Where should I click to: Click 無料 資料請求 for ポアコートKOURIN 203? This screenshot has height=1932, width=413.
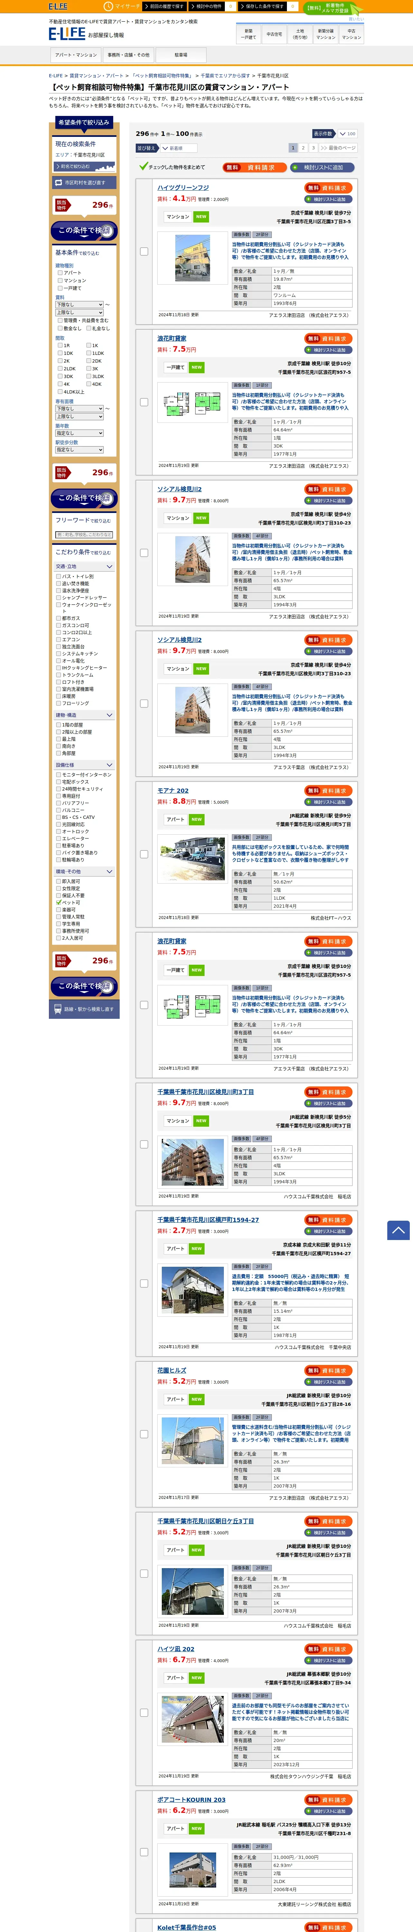tap(328, 1799)
